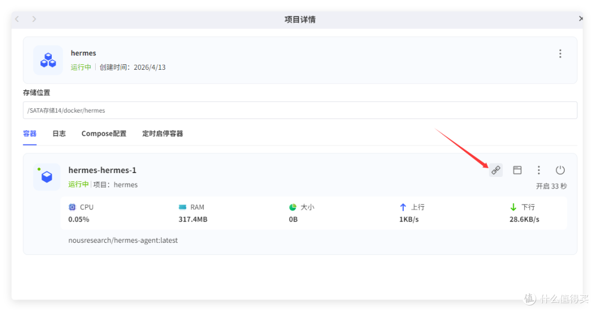Open the hermes-hermes-1 container link icon
Image resolution: width=594 pixels, height=311 pixels.
(496, 170)
